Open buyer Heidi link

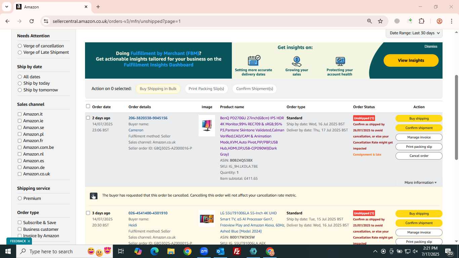coord(133,225)
